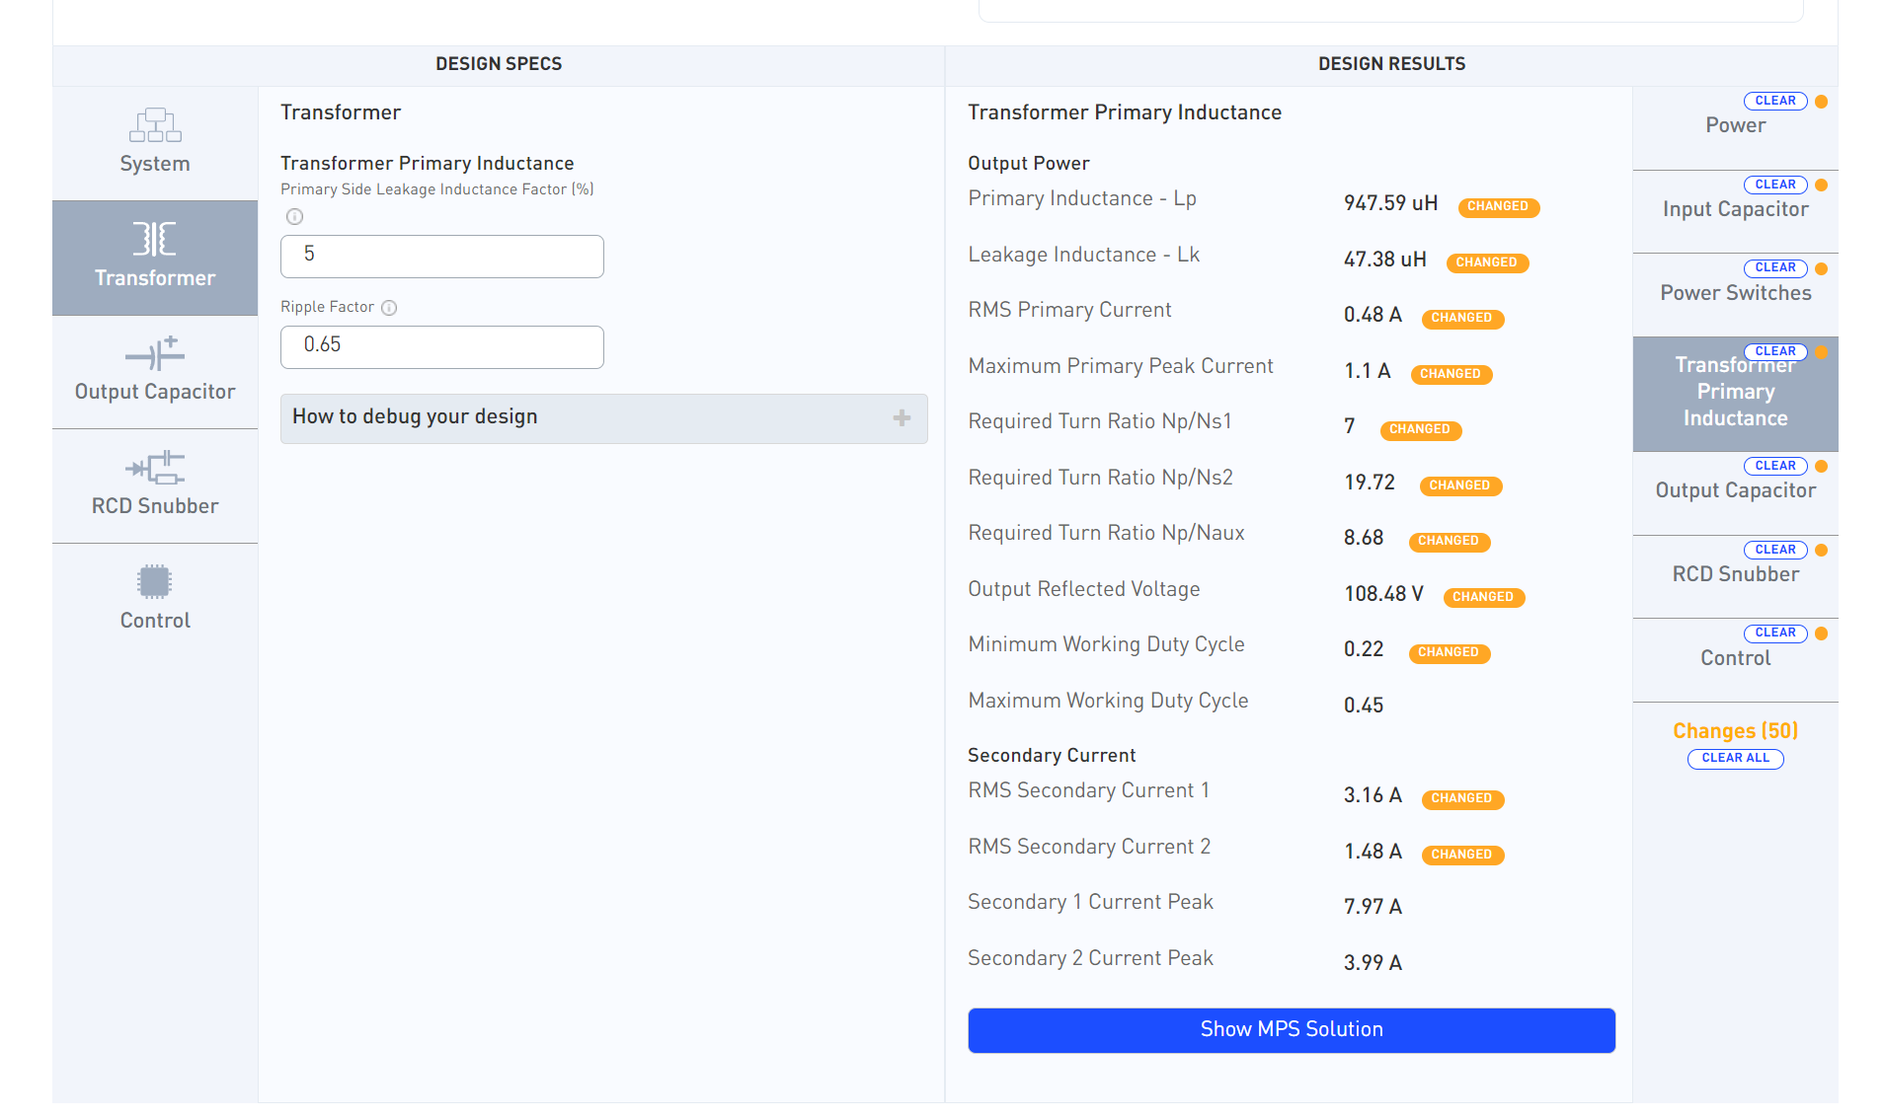The image size is (1884, 1119).
Task: Open Power Switches results tab
Action: tap(1734, 294)
